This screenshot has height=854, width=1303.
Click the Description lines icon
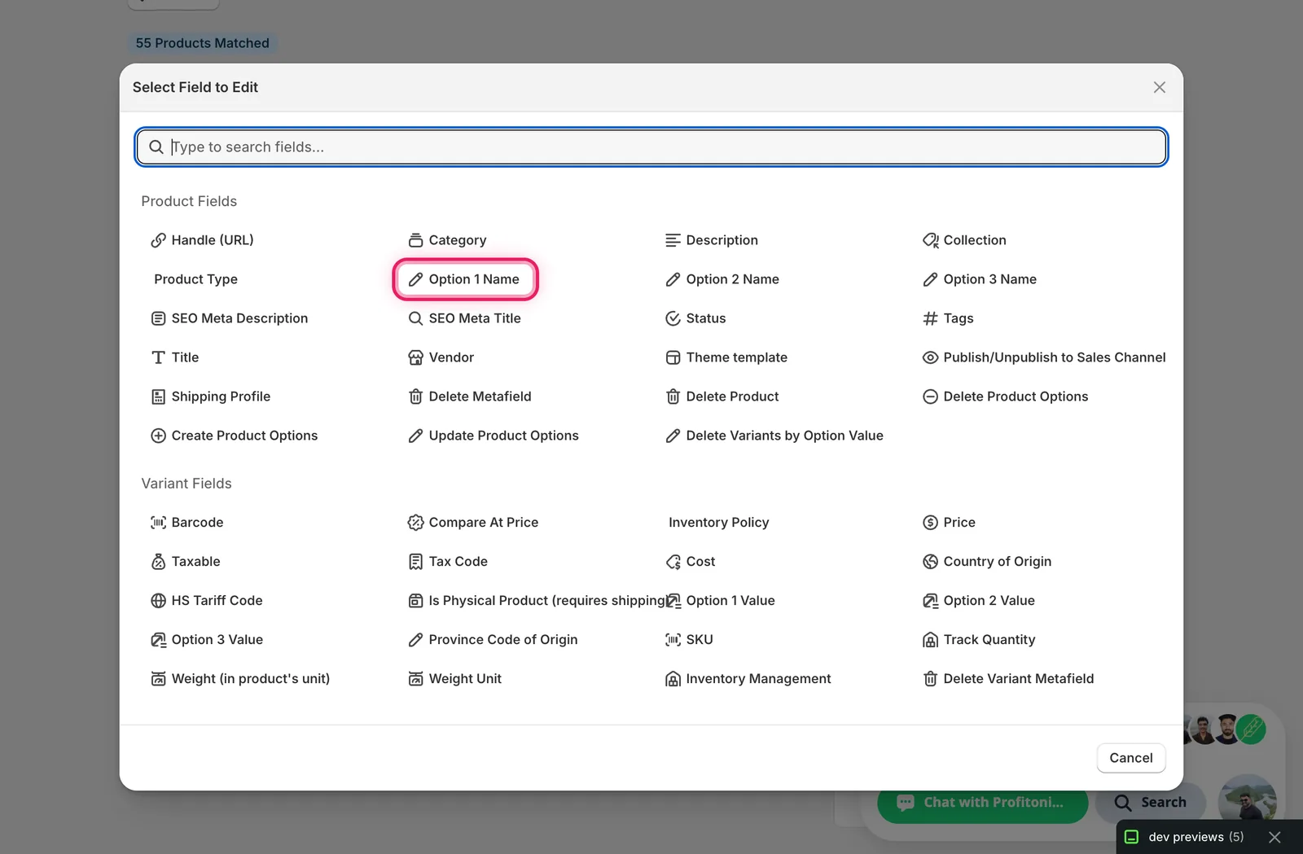click(673, 240)
